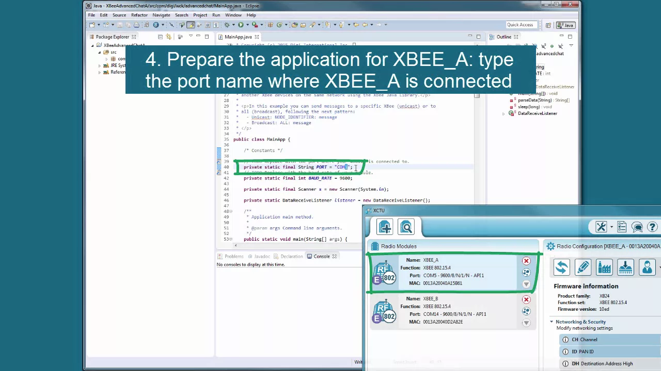The height and width of the screenshot is (371, 661).
Task: Open the Project menu
Action: tap(200, 15)
